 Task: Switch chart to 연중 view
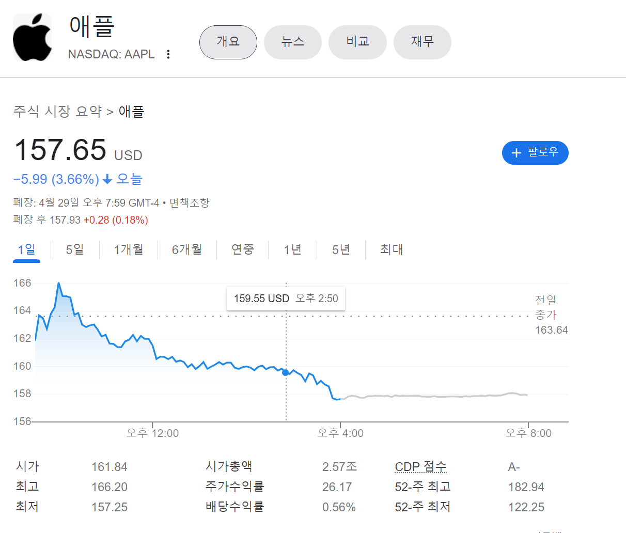242,249
